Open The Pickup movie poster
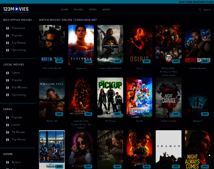214x169 pixels. tap(110, 97)
